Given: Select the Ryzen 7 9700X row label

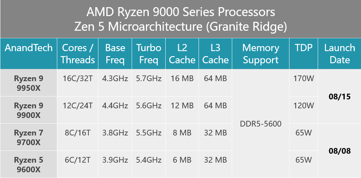Looking at the screenshot, I should pos(29,137).
